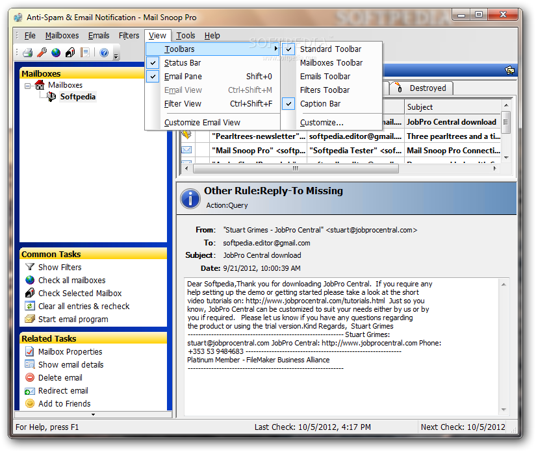Screen dimensions: 536x452
Task: Click the Check Selected Mailbox icon
Action: coord(30,293)
